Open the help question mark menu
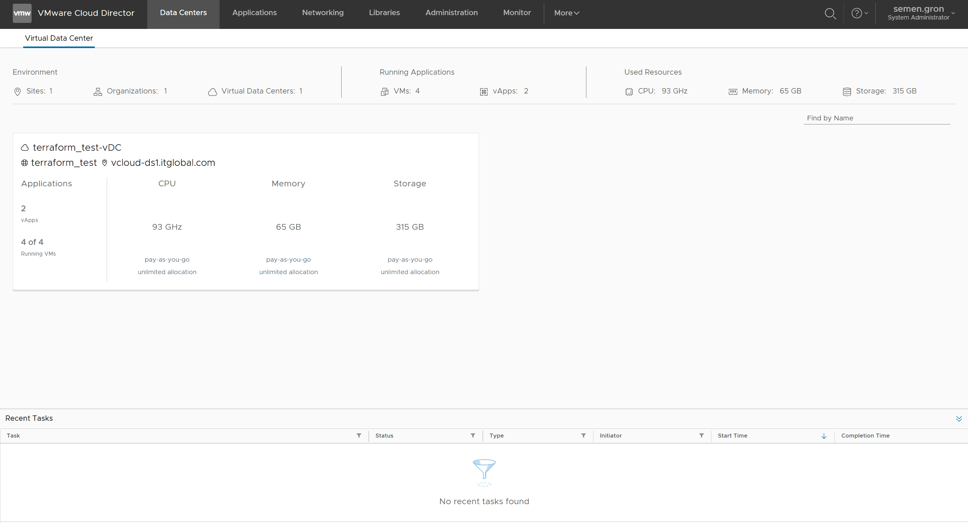 pyautogui.click(x=859, y=13)
